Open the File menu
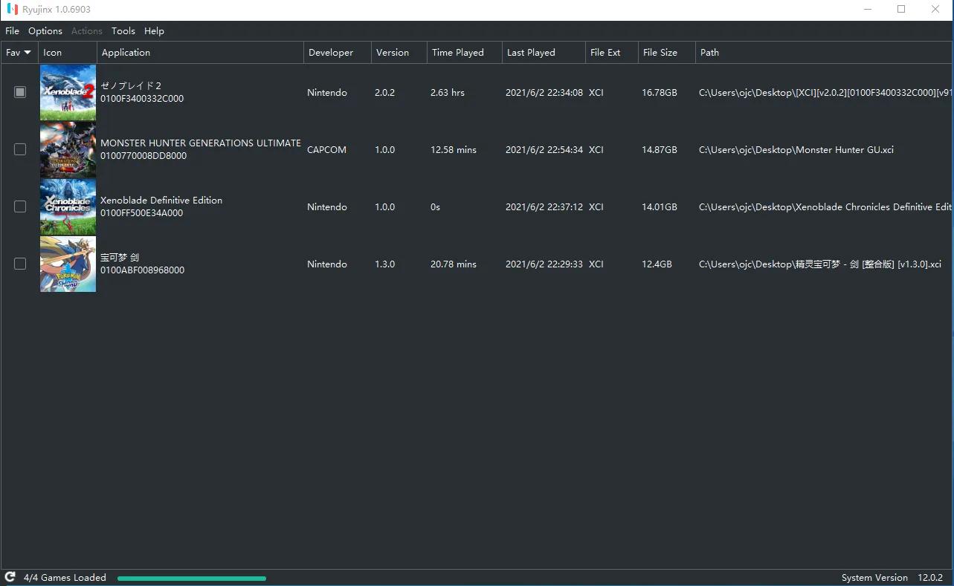The height and width of the screenshot is (586, 954). [x=12, y=31]
